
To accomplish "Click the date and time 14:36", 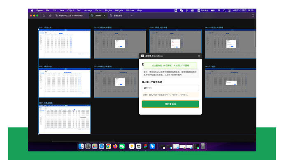I will tap(243, 11).
